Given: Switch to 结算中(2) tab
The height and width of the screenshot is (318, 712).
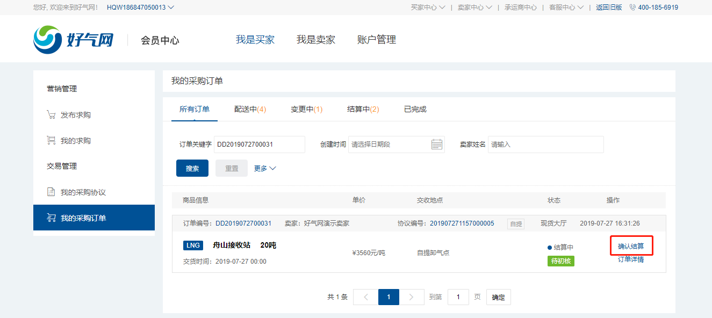Looking at the screenshot, I should coord(363,109).
